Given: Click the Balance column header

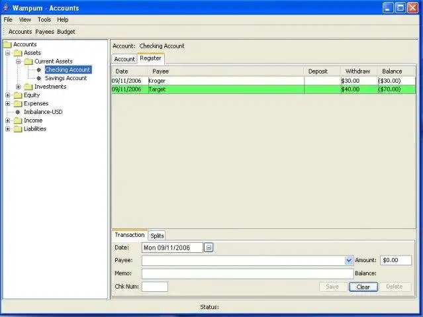Looking at the screenshot, I should click(396, 71).
